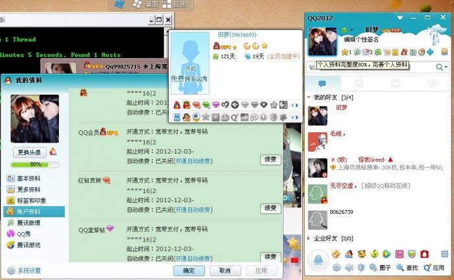The height and width of the screenshot is (280, 454).
Task: Open the search options dropdown arrow
Action: [x=446, y=67]
